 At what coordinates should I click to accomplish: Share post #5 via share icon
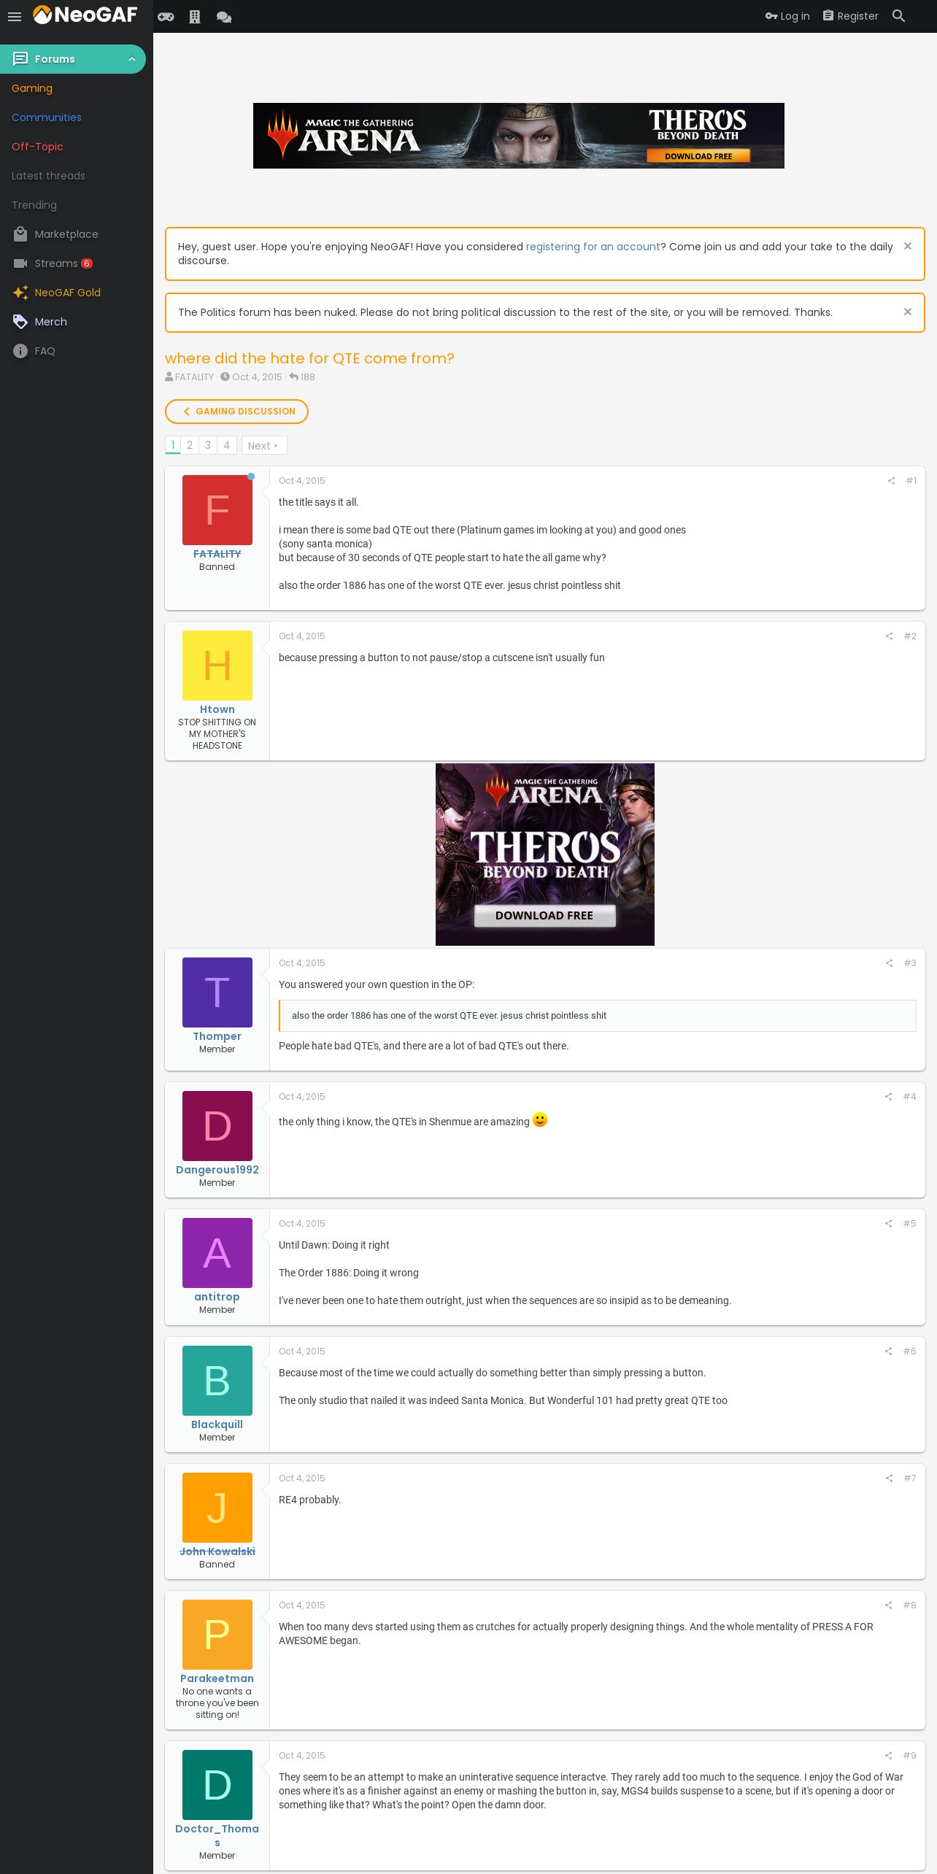(888, 1224)
